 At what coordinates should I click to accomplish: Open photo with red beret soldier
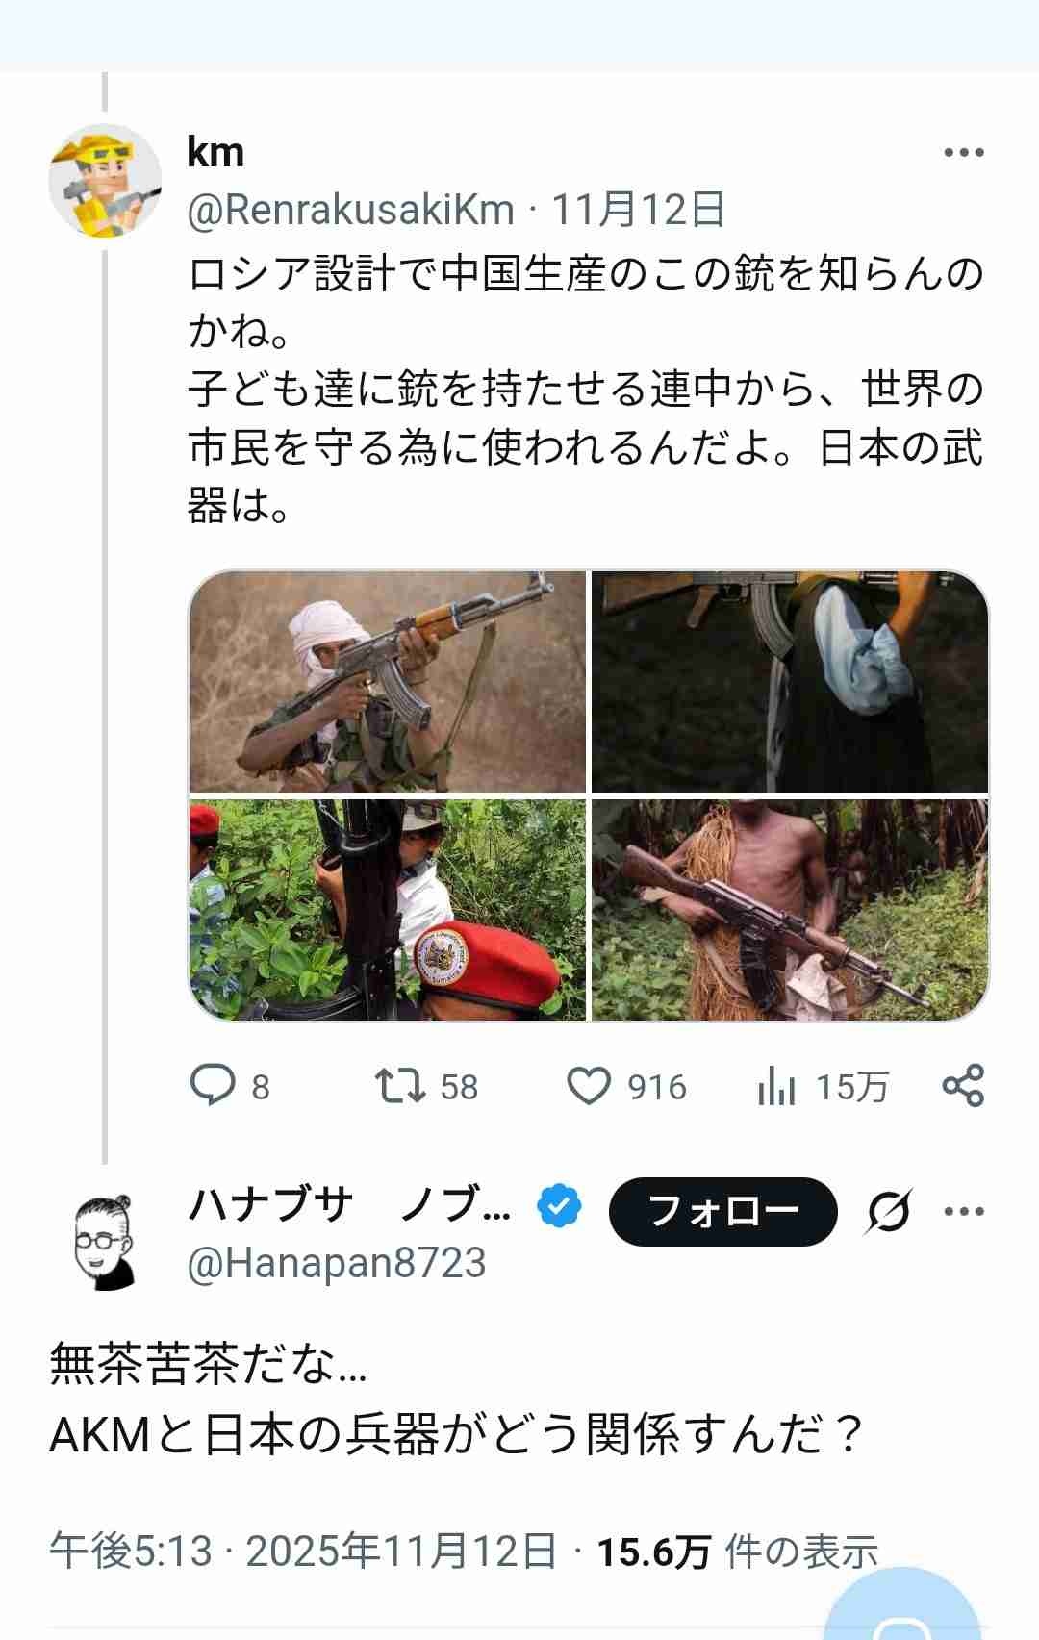[x=387, y=910]
